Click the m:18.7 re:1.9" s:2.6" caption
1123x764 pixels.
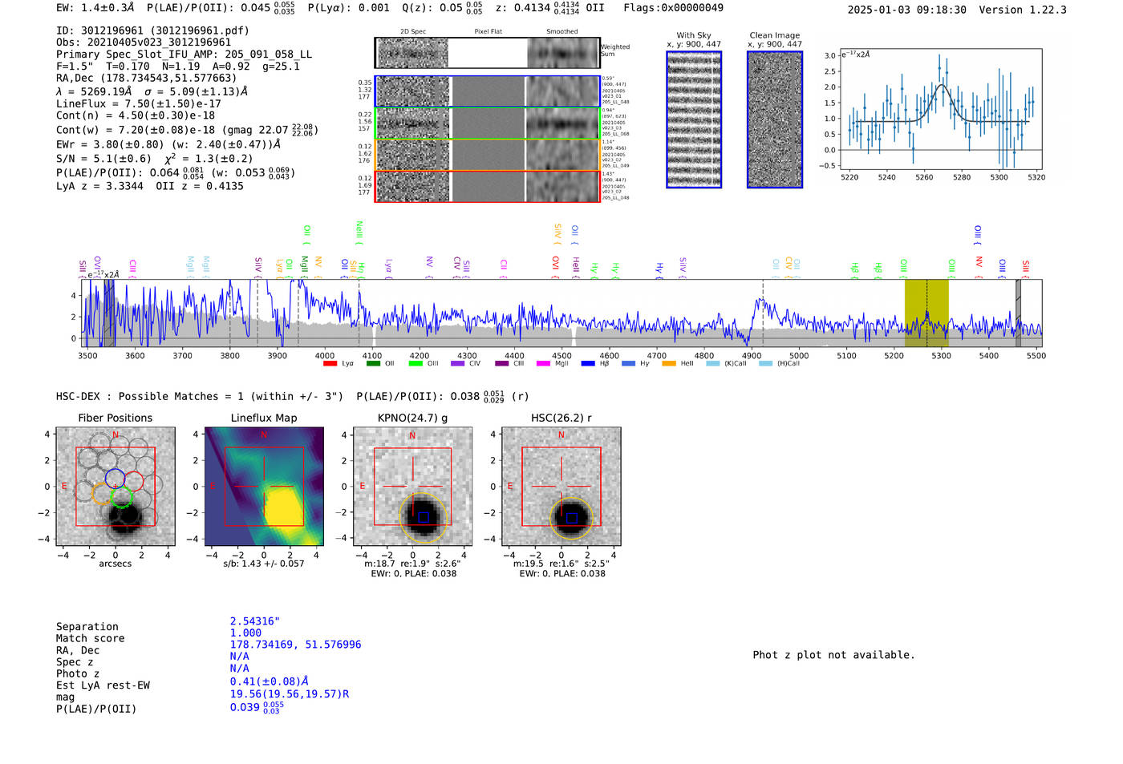tap(412, 564)
